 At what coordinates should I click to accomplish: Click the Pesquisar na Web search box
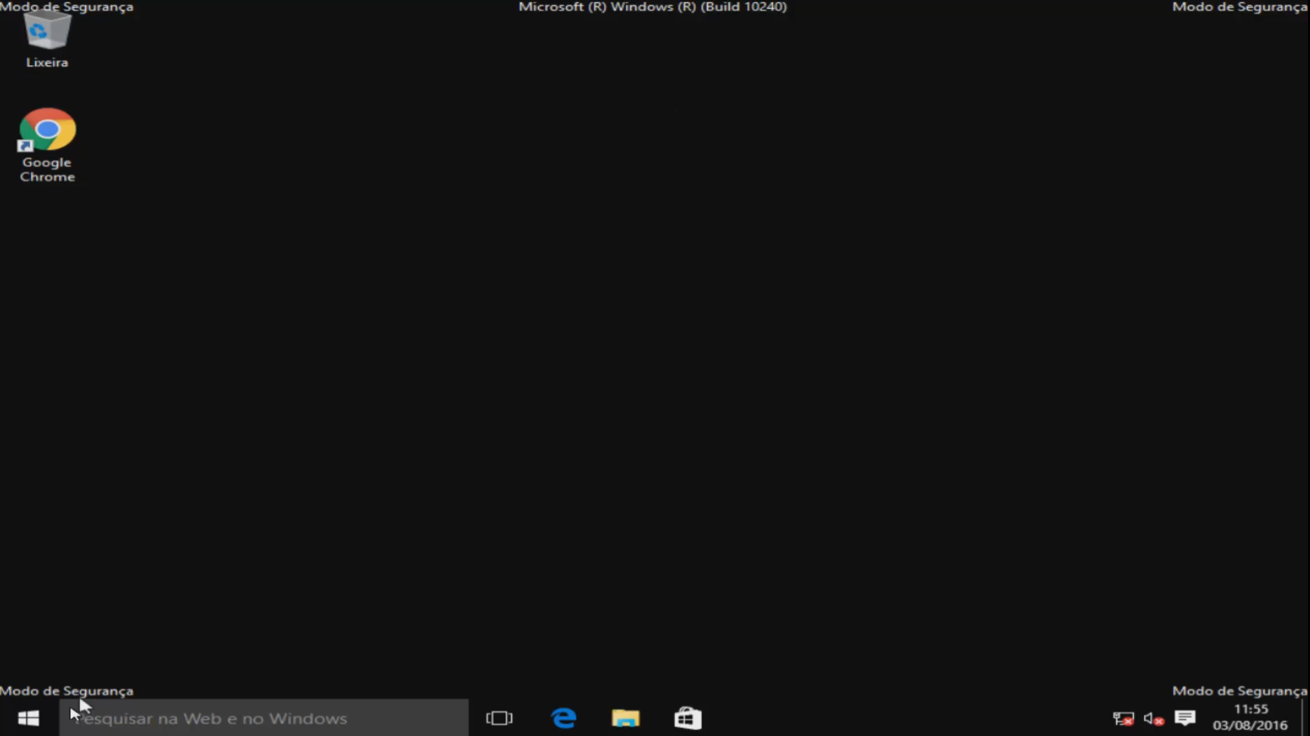(264, 718)
